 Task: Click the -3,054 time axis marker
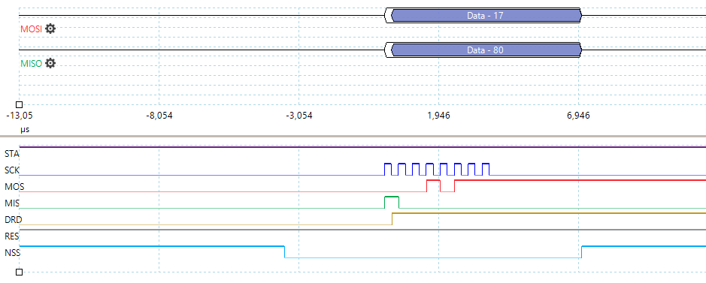coord(299,116)
